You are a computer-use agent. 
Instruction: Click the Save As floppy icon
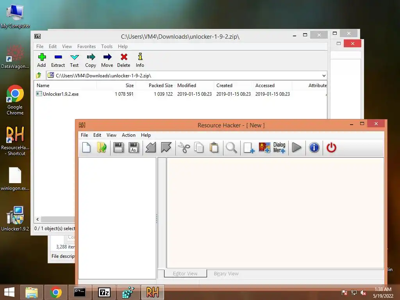click(x=134, y=148)
